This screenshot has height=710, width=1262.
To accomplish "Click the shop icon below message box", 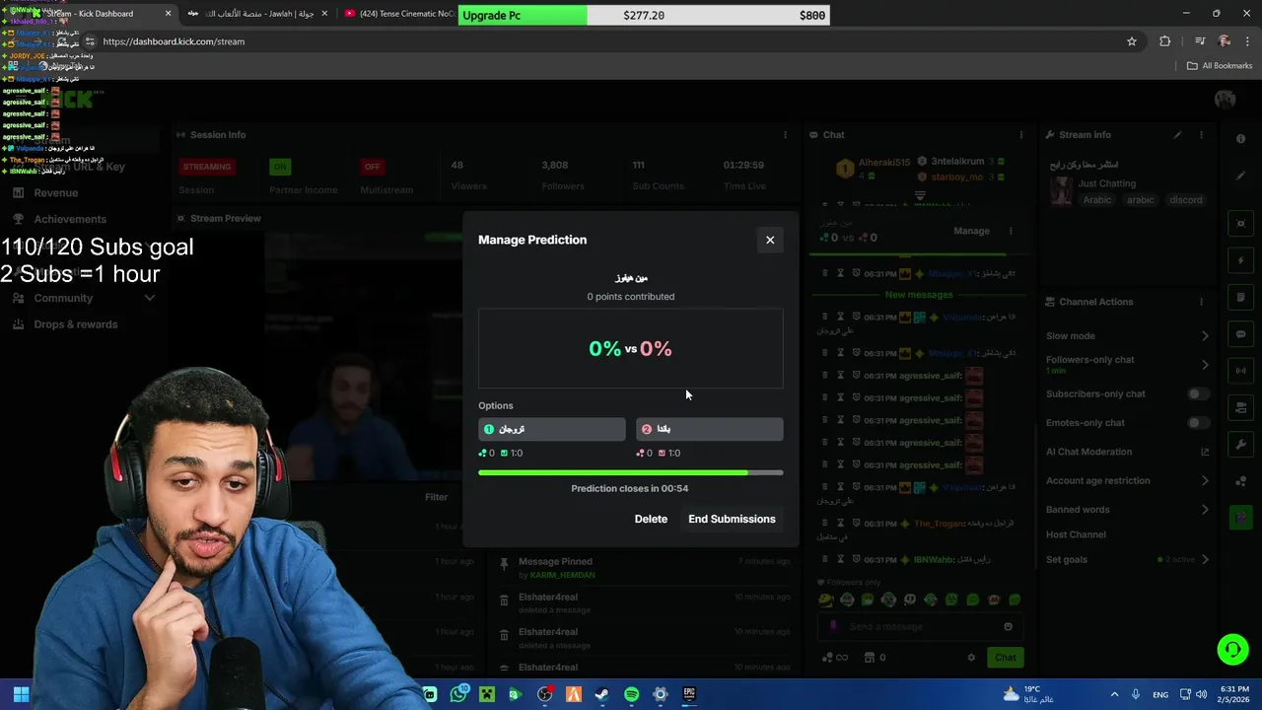I will (x=869, y=658).
